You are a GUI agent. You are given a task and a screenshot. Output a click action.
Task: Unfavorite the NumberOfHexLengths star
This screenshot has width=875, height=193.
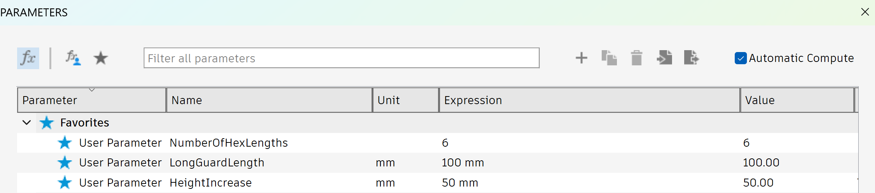65,143
